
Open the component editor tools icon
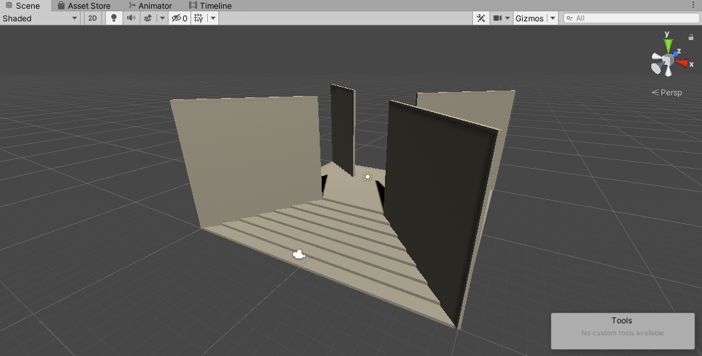click(x=481, y=18)
